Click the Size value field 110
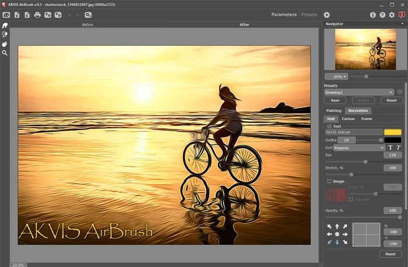Image resolution: width=408 pixels, height=267 pixels. click(392, 155)
